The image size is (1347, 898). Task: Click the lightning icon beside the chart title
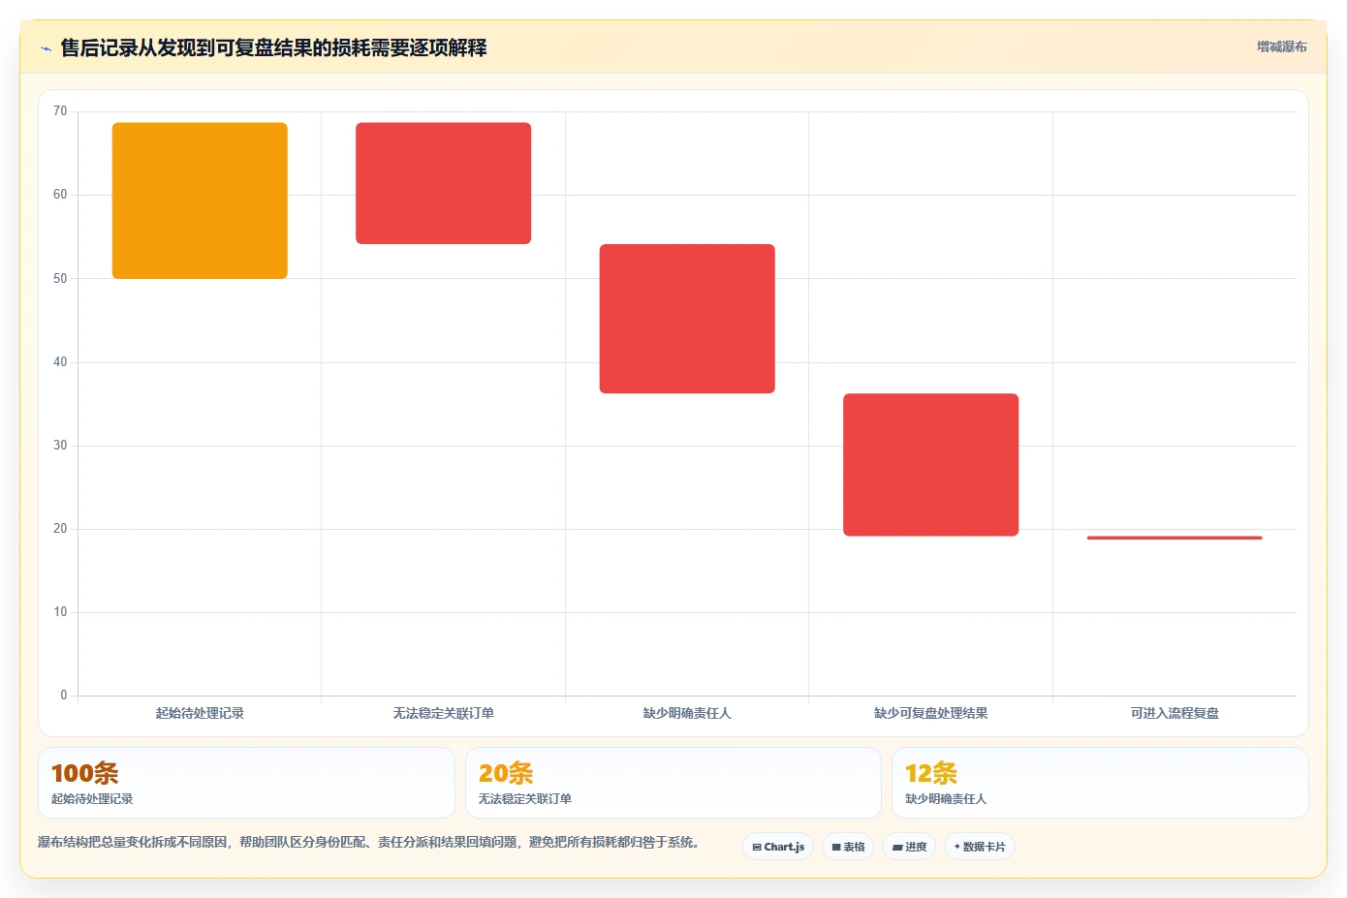[x=46, y=48]
